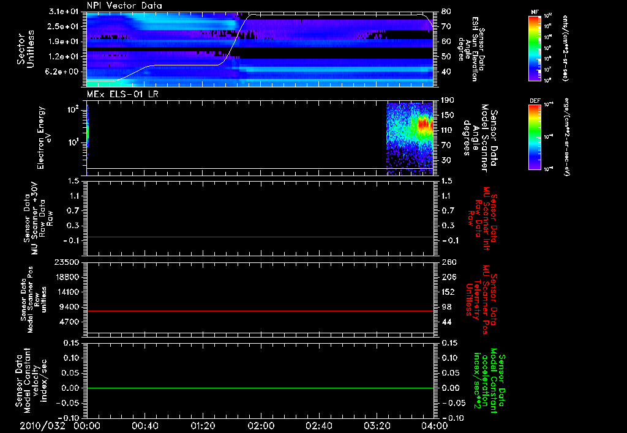Image resolution: width=627 pixels, height=433 pixels.
Task: Click the green line in velocity panel
Action: pyautogui.click(x=260, y=388)
